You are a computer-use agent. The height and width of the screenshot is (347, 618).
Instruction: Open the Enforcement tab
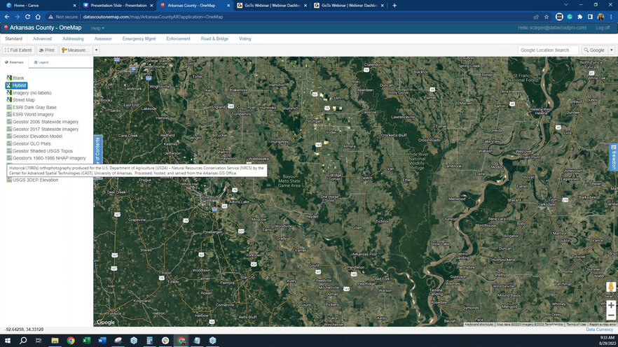point(178,38)
